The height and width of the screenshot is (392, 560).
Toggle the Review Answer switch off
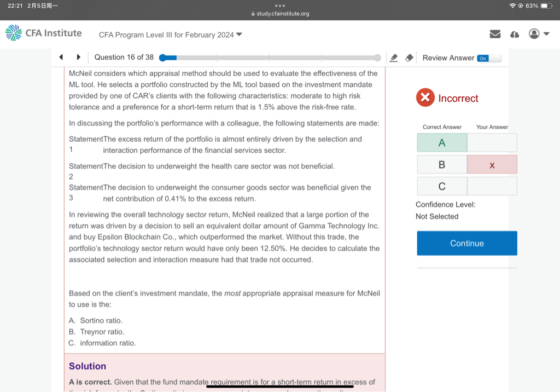click(488, 58)
